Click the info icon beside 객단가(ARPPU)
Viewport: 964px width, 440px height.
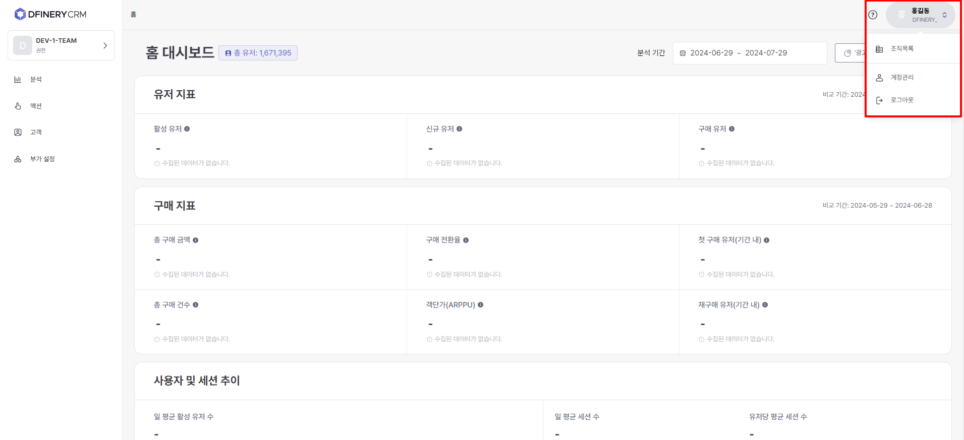[x=481, y=305]
